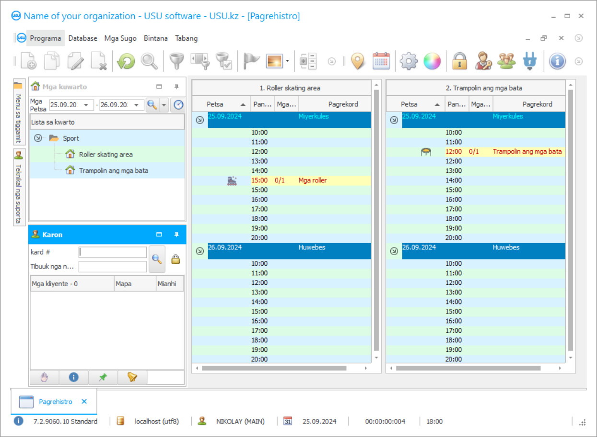Open dropdown arrow next to picture icon

[287, 61]
